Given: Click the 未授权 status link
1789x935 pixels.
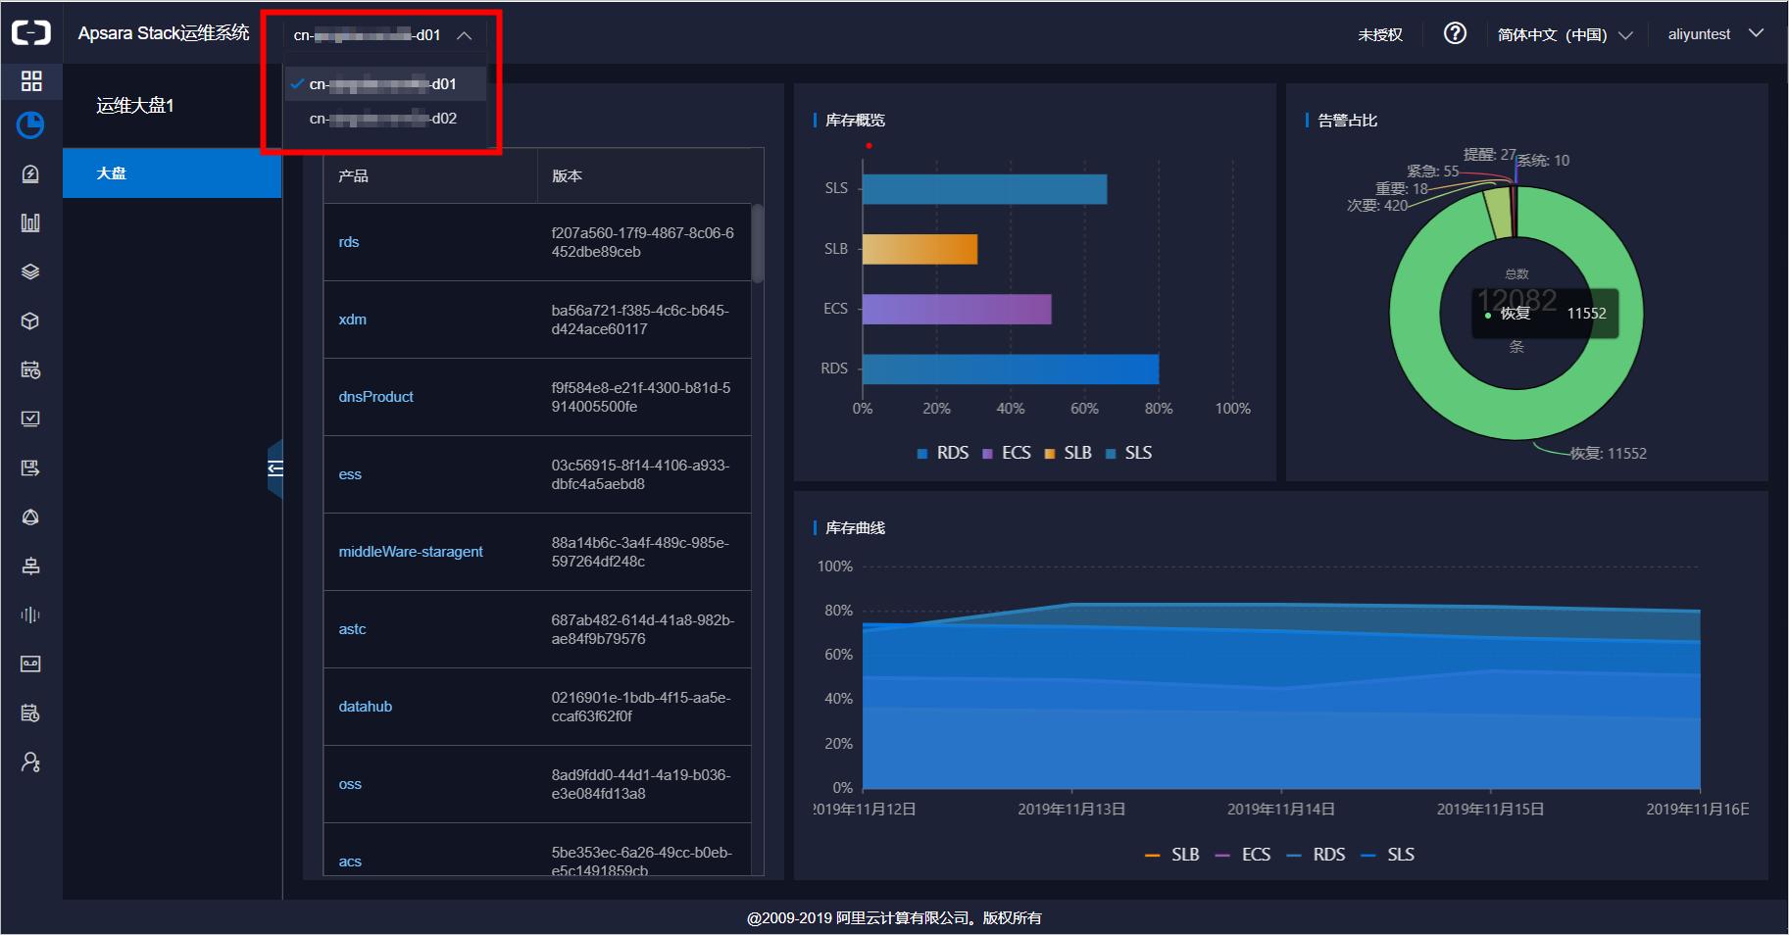Looking at the screenshot, I should pyautogui.click(x=1380, y=34).
